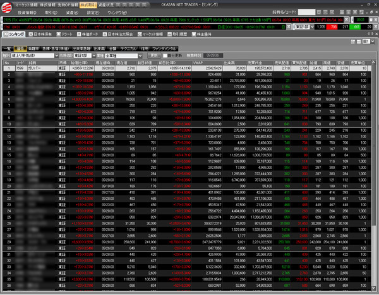Open the ウィンドウ menu
Image resolution: width=379 pixels, height=295 pixels.
[117, 13]
